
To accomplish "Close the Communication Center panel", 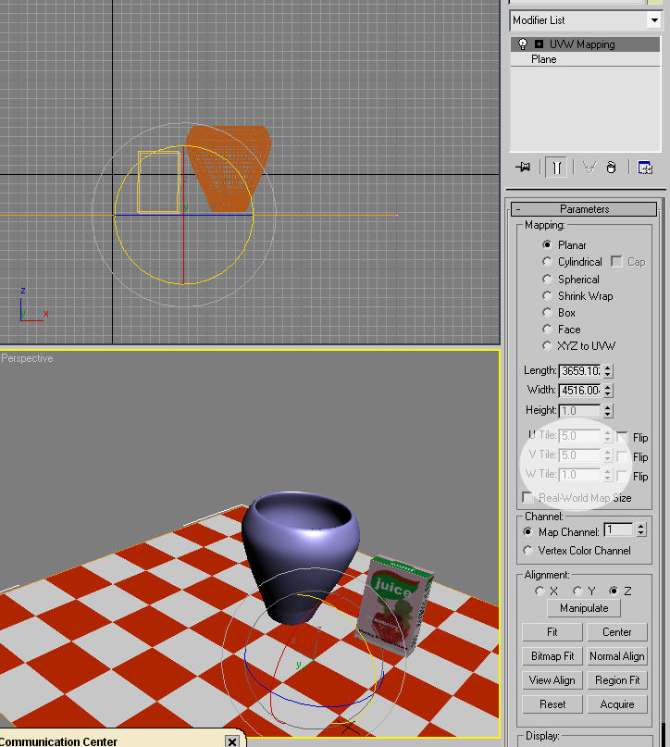I will (x=231, y=741).
